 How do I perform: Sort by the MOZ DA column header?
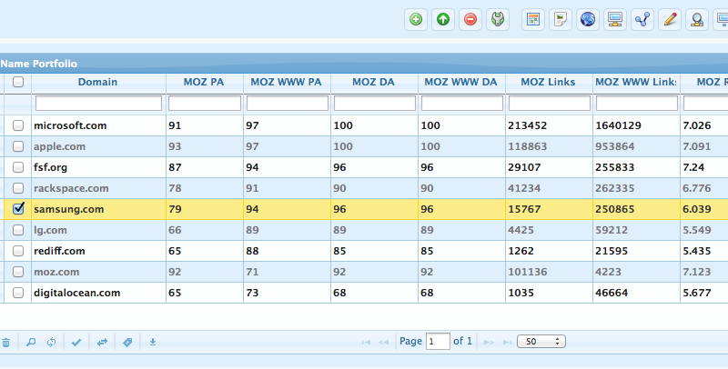[373, 82]
